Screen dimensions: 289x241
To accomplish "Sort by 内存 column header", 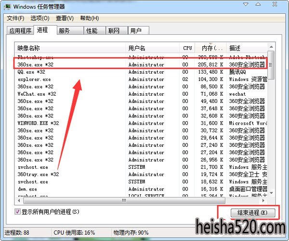I will click(210, 48).
